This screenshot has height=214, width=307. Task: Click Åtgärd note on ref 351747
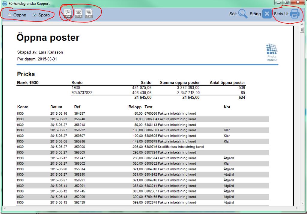[229, 158]
